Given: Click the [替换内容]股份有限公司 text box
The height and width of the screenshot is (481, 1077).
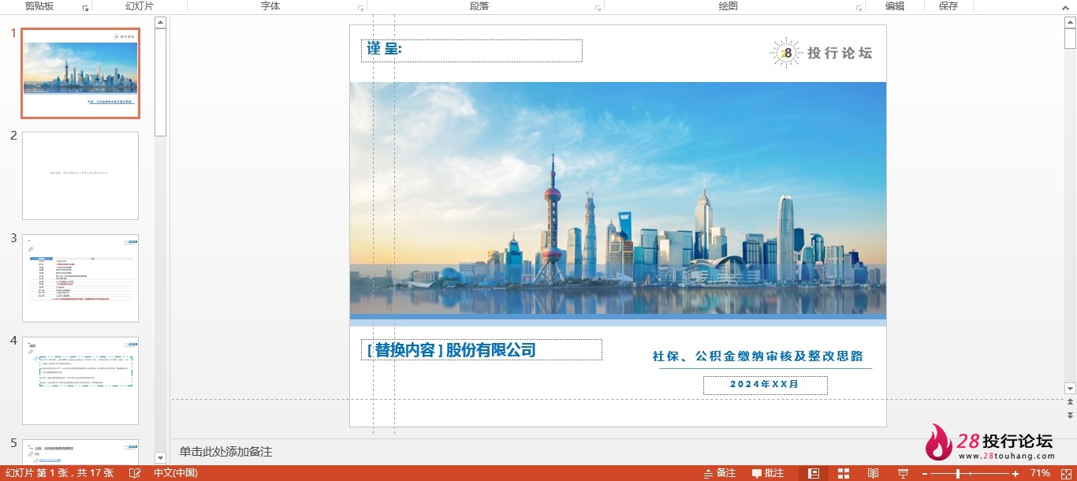Looking at the screenshot, I should tap(481, 350).
